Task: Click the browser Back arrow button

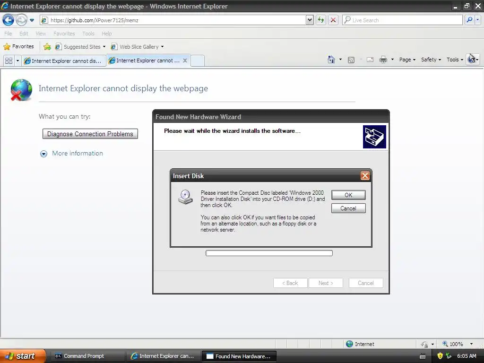Action: coord(9,20)
